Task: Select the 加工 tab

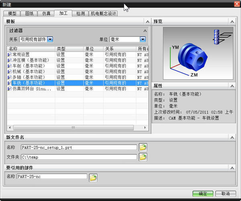Action: tap(63, 13)
